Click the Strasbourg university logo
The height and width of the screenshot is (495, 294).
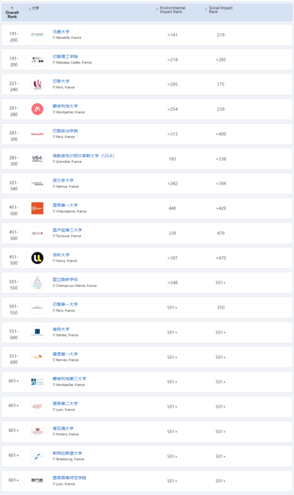click(37, 456)
